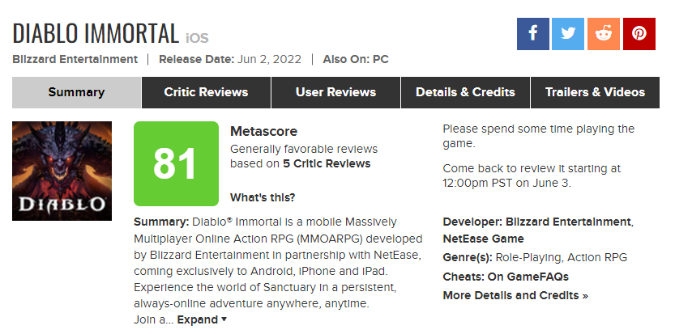Click Blizzard Entertainment publisher under the title
Image resolution: width=675 pixels, height=334 pixels.
(x=75, y=59)
